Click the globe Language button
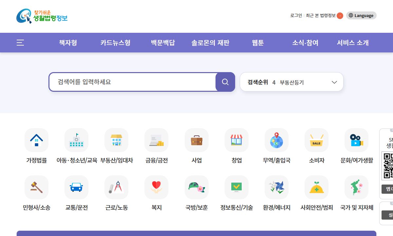 coord(361,15)
